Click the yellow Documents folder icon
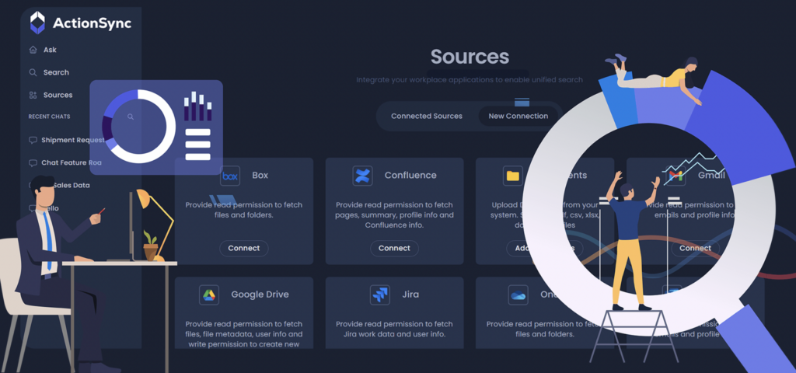This screenshot has height=373, width=796. click(513, 176)
